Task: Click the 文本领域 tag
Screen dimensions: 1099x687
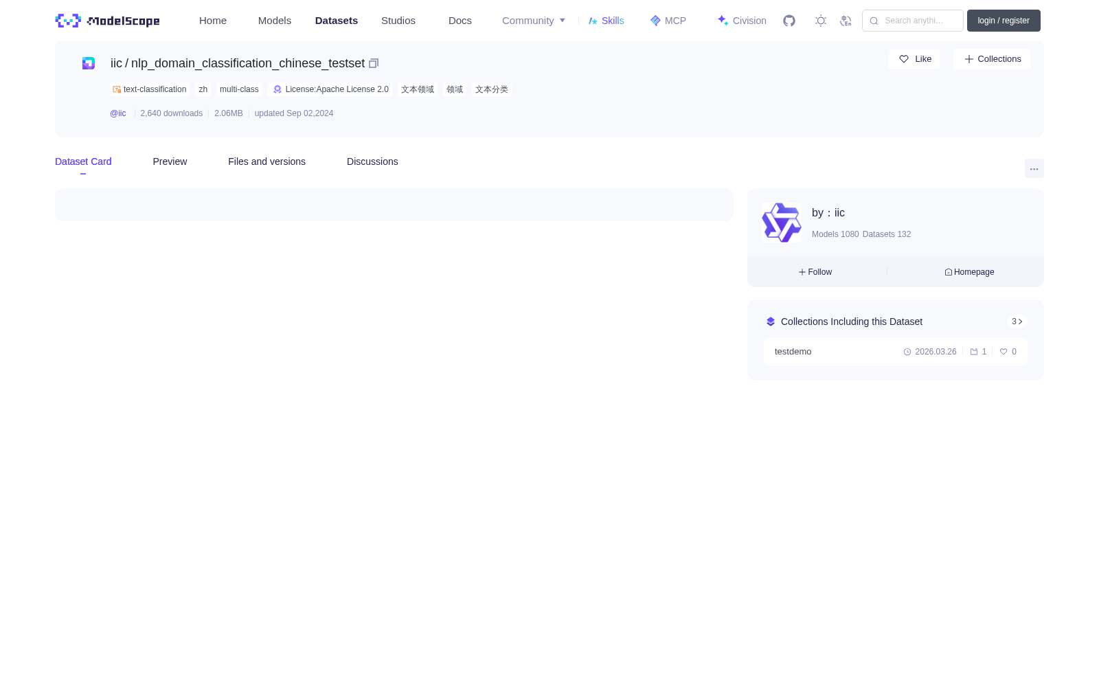Action: click(418, 89)
